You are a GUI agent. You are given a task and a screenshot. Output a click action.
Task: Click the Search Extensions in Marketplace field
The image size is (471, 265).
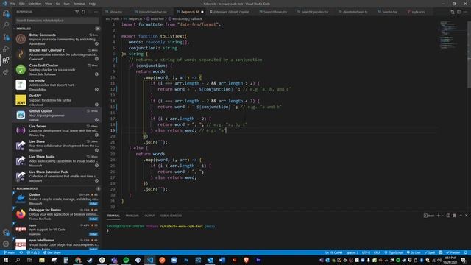(x=57, y=21)
